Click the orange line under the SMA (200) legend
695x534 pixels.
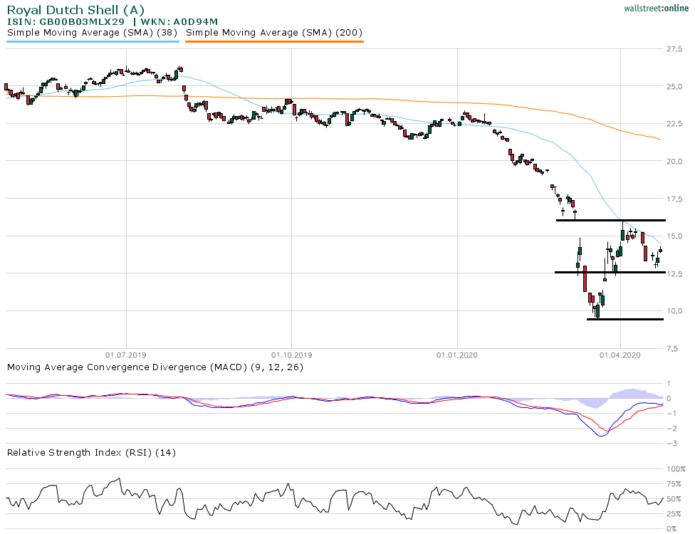tap(274, 41)
